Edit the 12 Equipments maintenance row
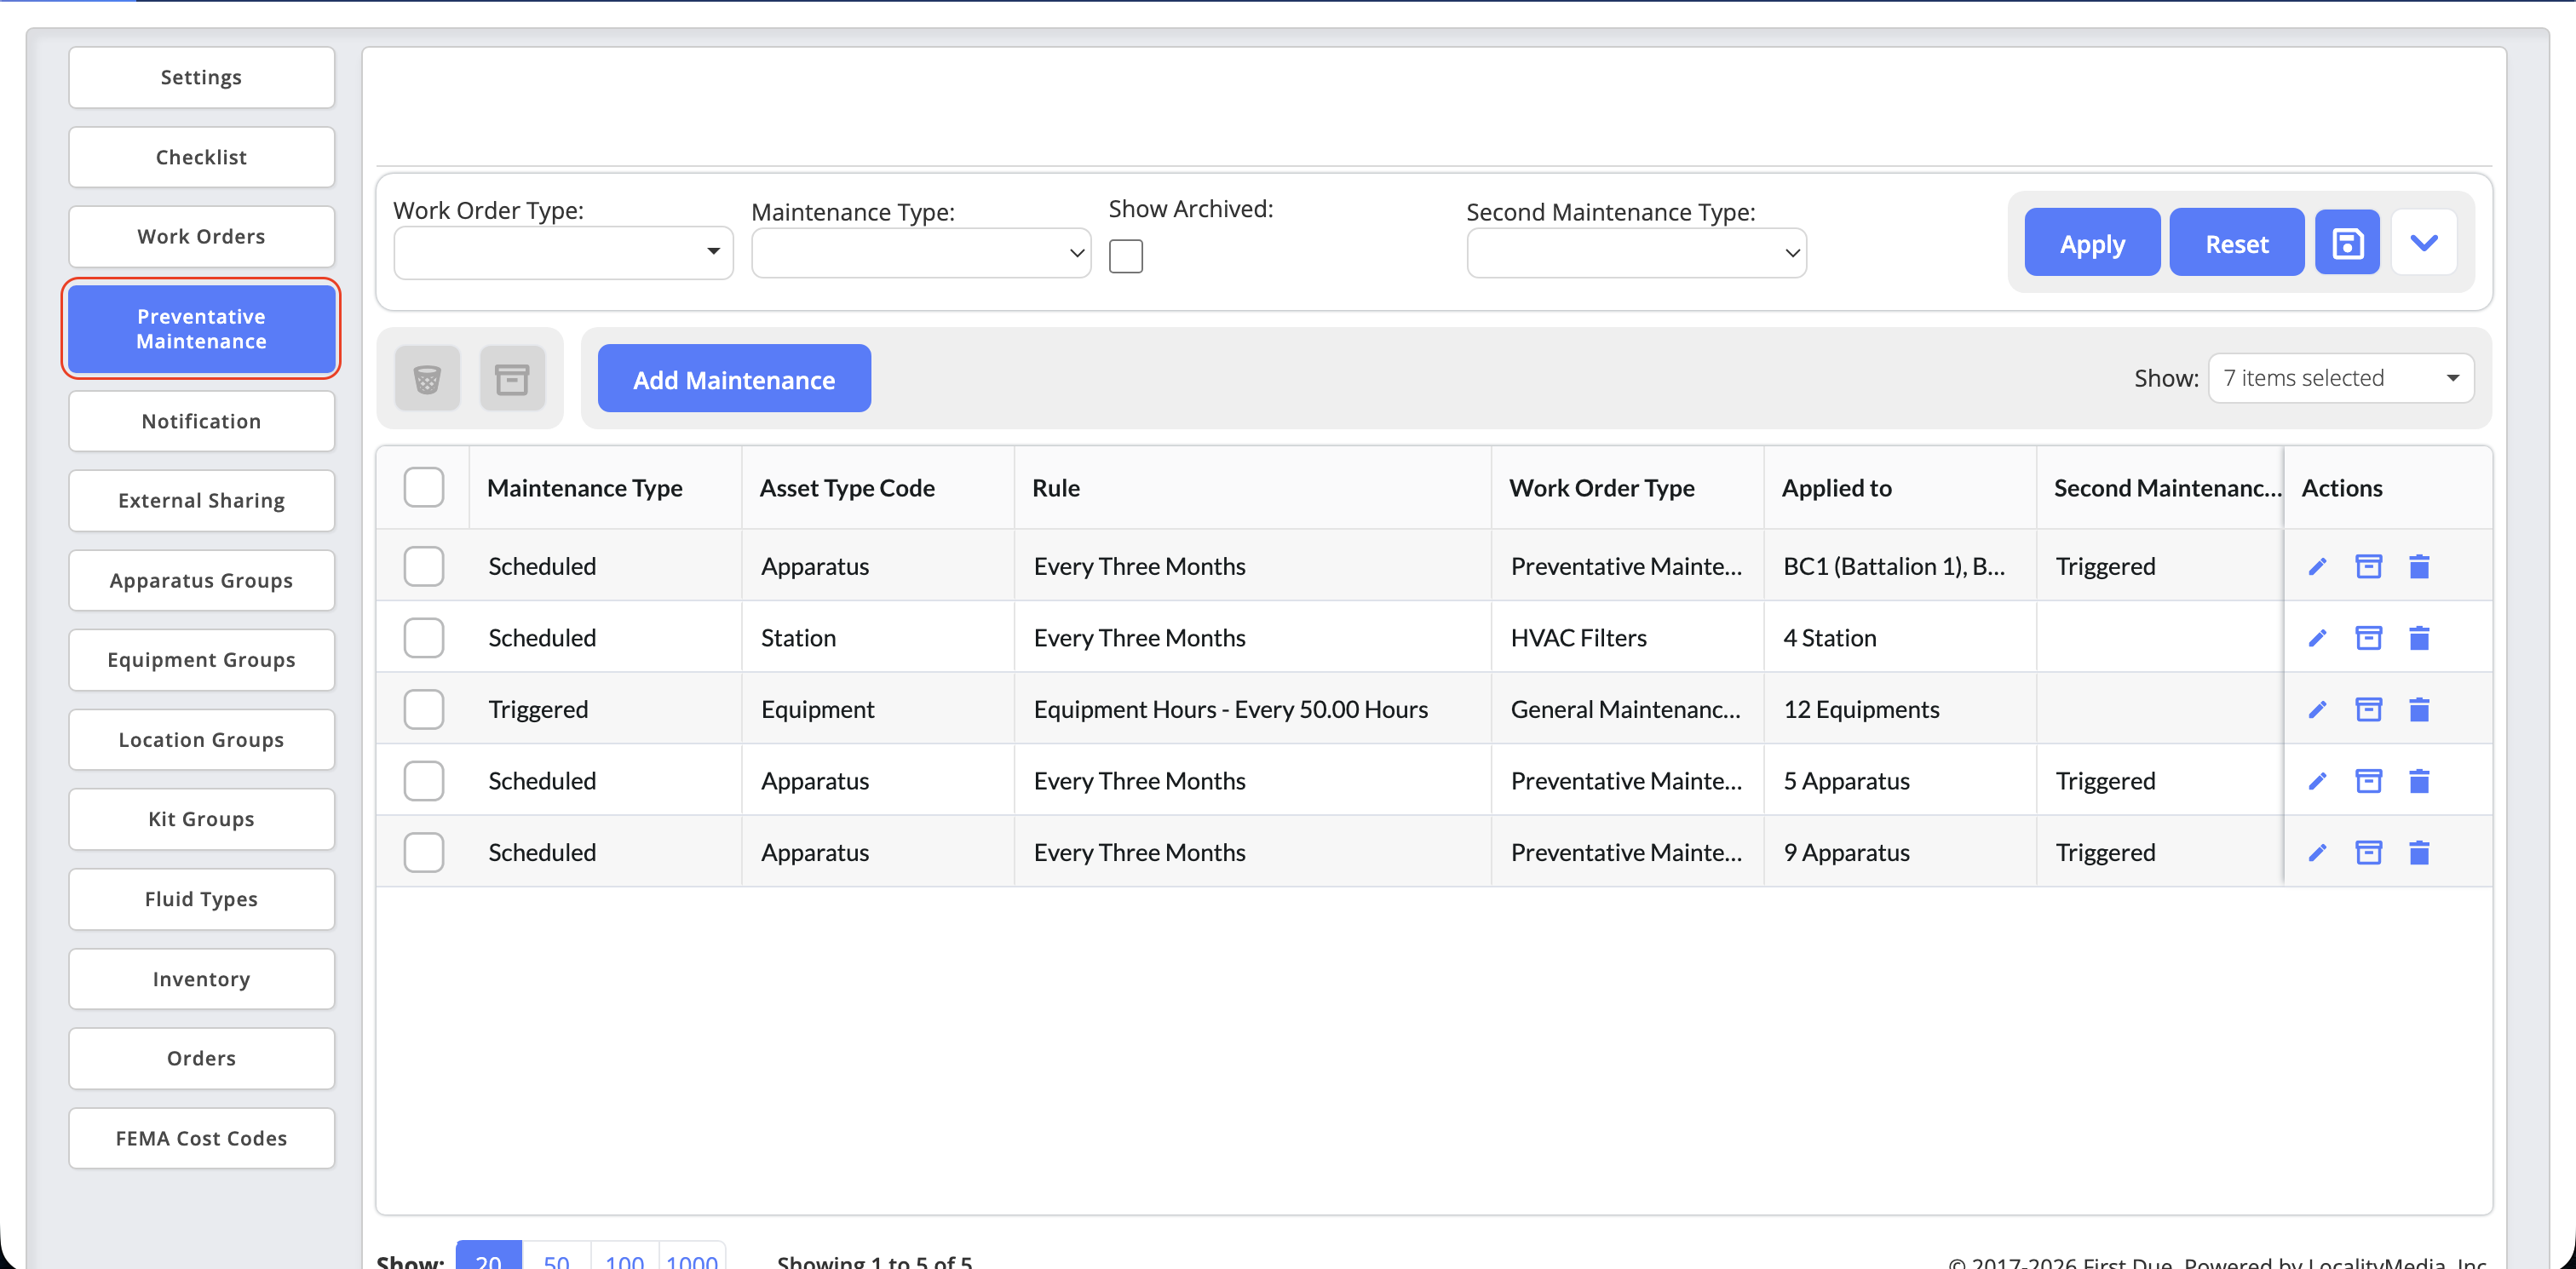The width and height of the screenshot is (2576, 1269). [x=2317, y=710]
